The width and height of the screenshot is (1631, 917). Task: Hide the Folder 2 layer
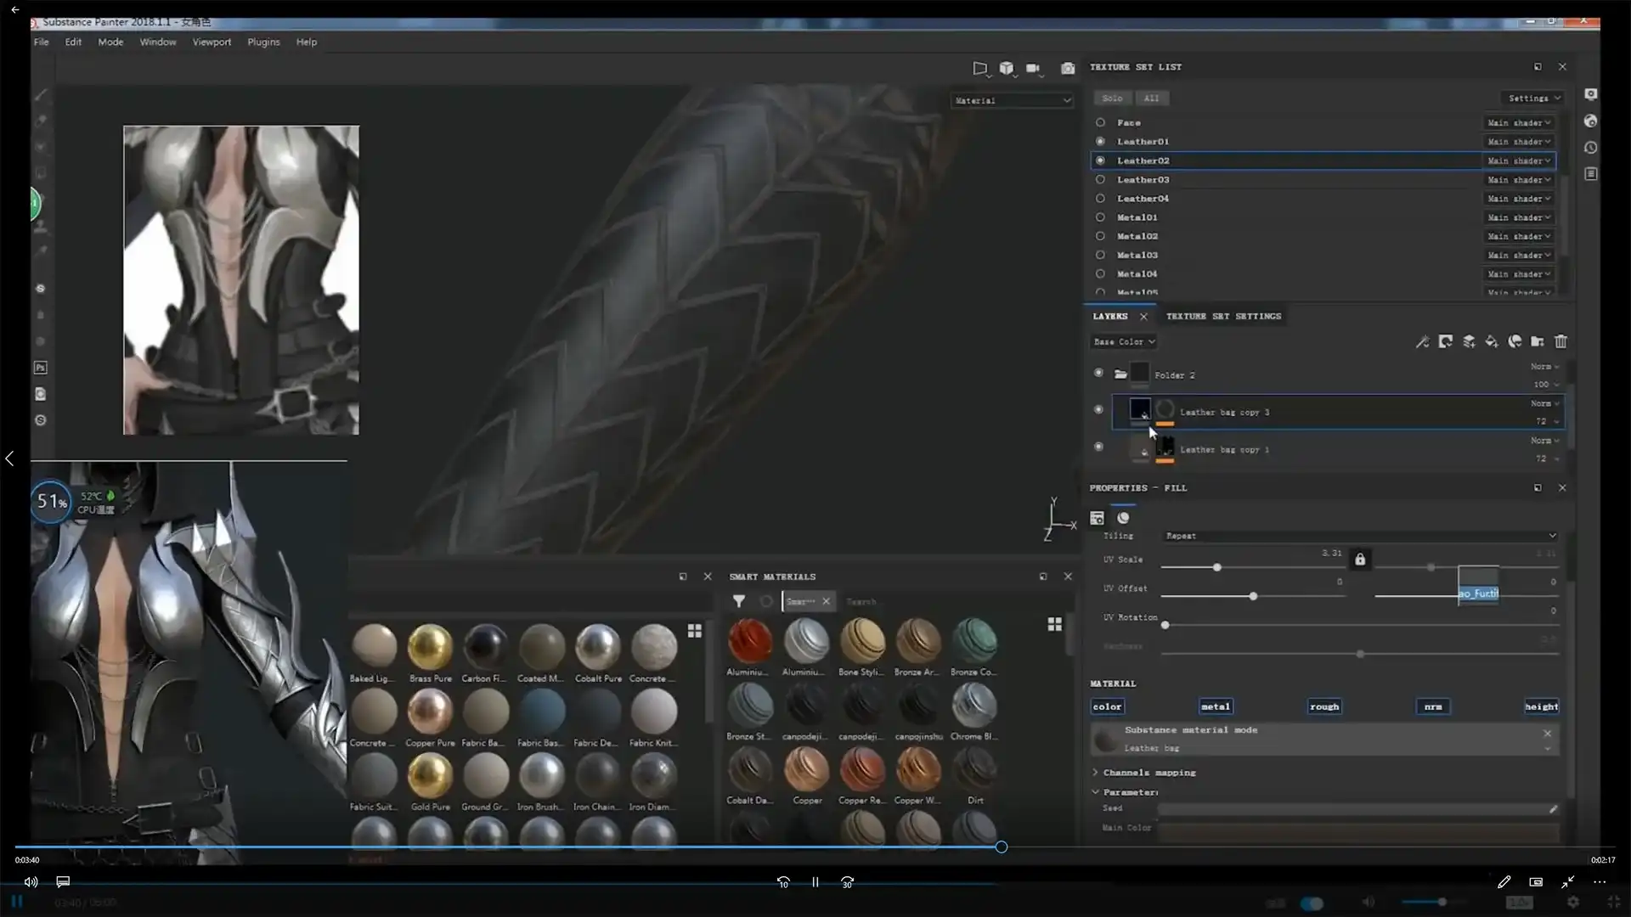(1098, 373)
